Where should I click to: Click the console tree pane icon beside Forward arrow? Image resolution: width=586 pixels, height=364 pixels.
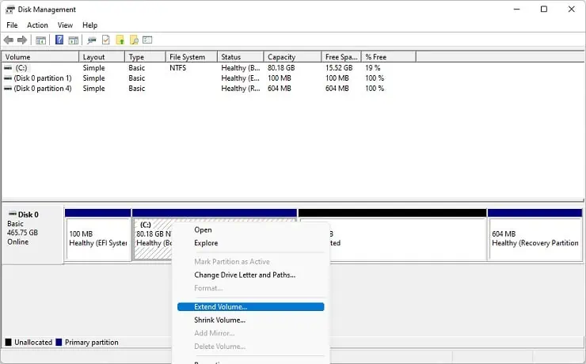(x=40, y=40)
